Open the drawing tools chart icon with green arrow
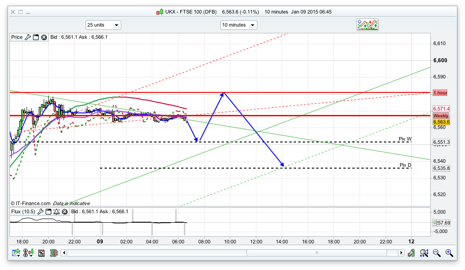The width and height of the screenshot is (465, 270). click(16, 253)
